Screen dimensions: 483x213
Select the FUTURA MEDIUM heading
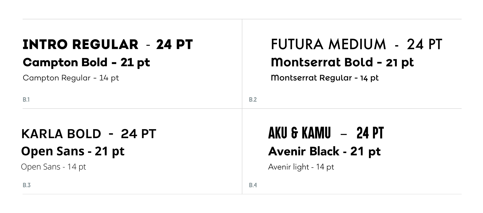(x=328, y=44)
